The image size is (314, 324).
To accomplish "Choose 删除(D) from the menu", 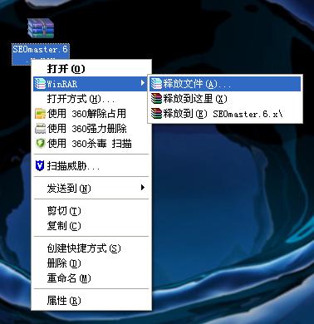I will pyautogui.click(x=91, y=263).
